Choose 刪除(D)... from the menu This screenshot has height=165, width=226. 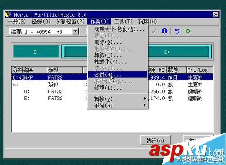tap(118, 42)
